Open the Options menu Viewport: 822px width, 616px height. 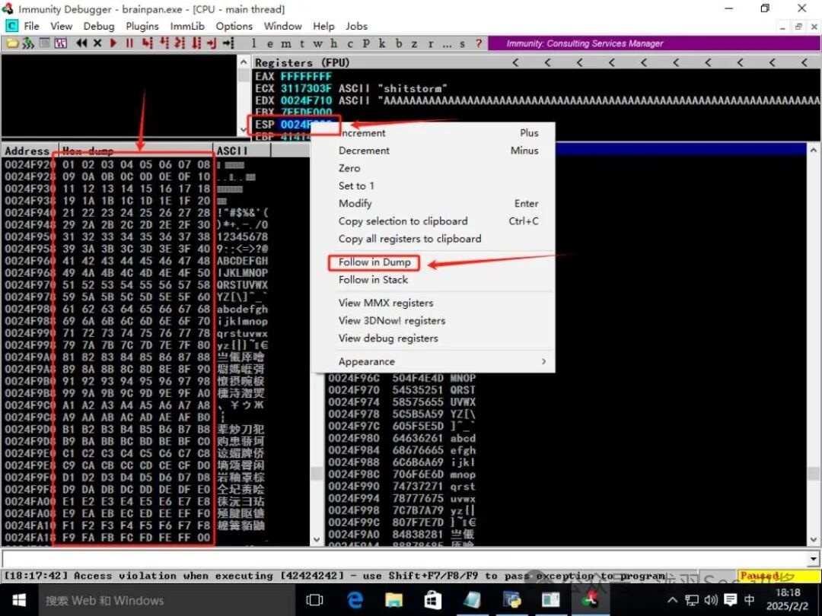(234, 26)
